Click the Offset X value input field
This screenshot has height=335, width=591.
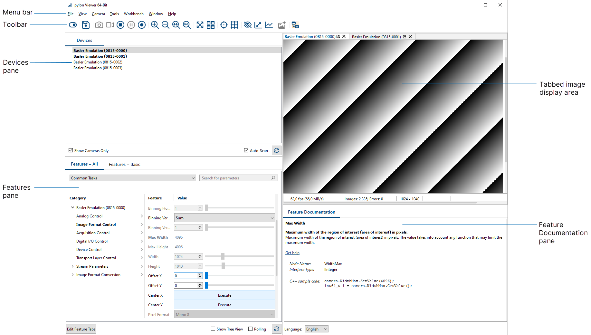[x=186, y=276]
